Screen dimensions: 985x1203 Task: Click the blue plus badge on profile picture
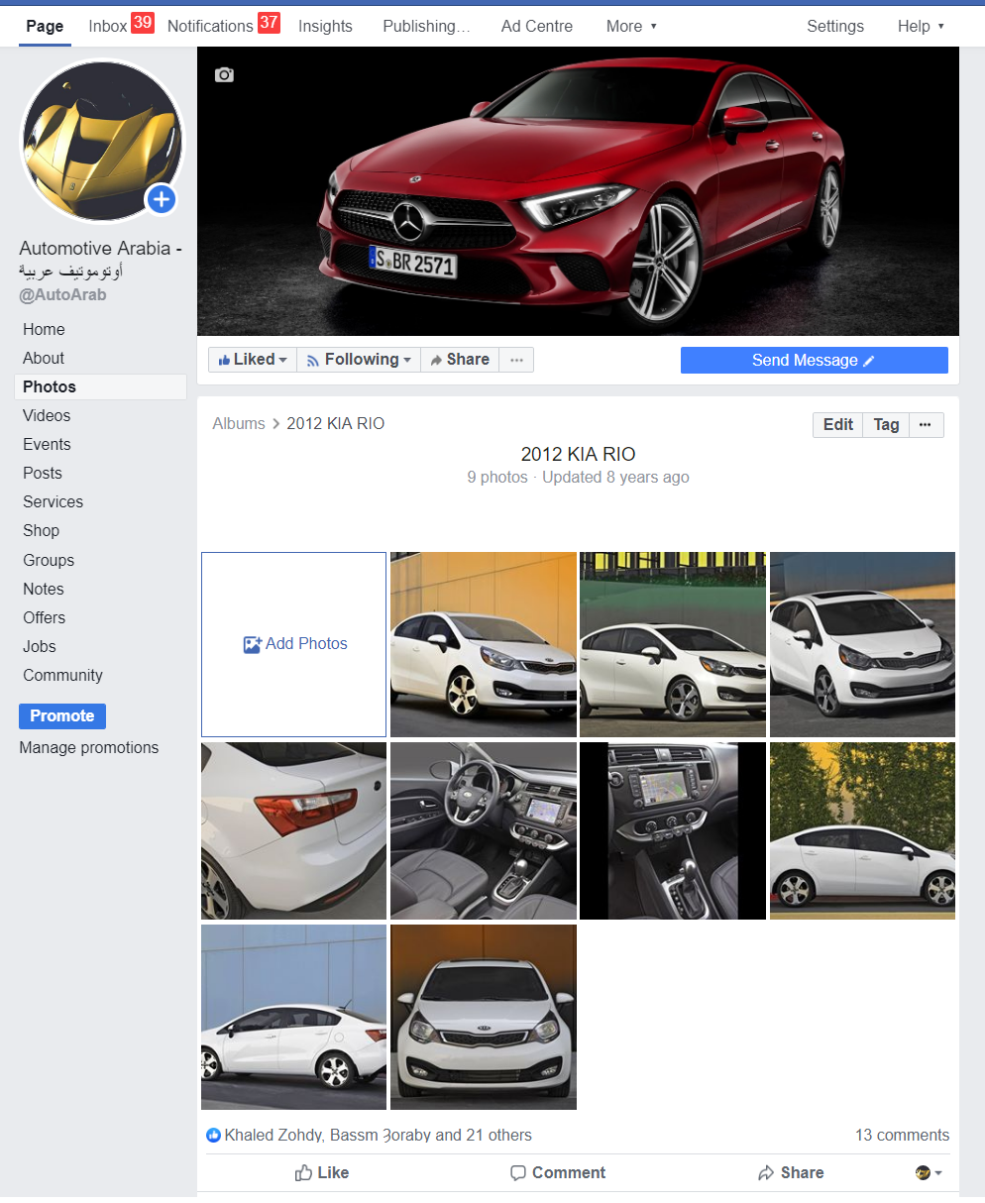click(x=161, y=199)
